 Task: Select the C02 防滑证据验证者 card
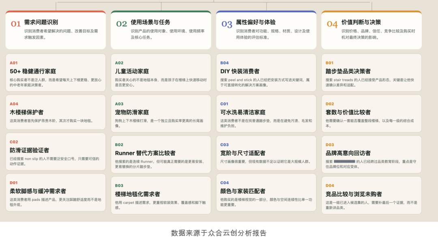click(56, 152)
